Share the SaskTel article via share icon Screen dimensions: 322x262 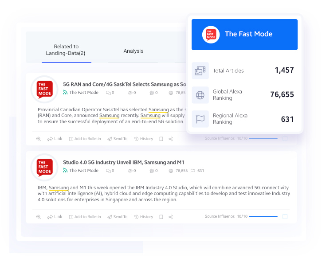[x=170, y=139]
